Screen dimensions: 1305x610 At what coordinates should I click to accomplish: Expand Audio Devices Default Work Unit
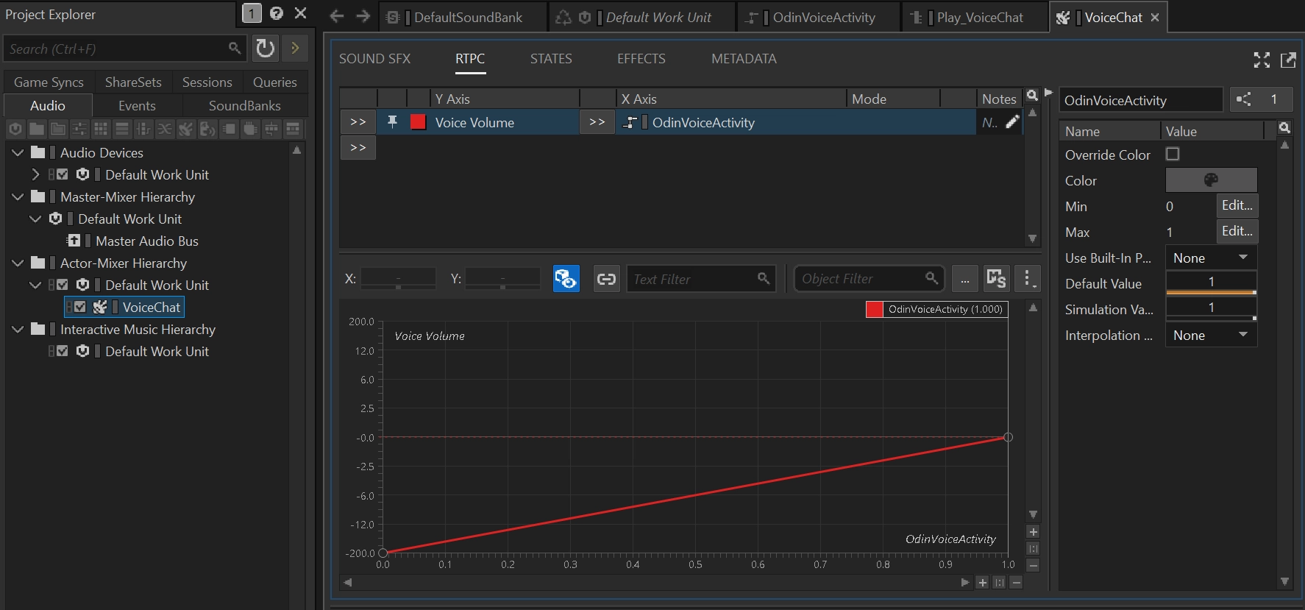coord(35,174)
